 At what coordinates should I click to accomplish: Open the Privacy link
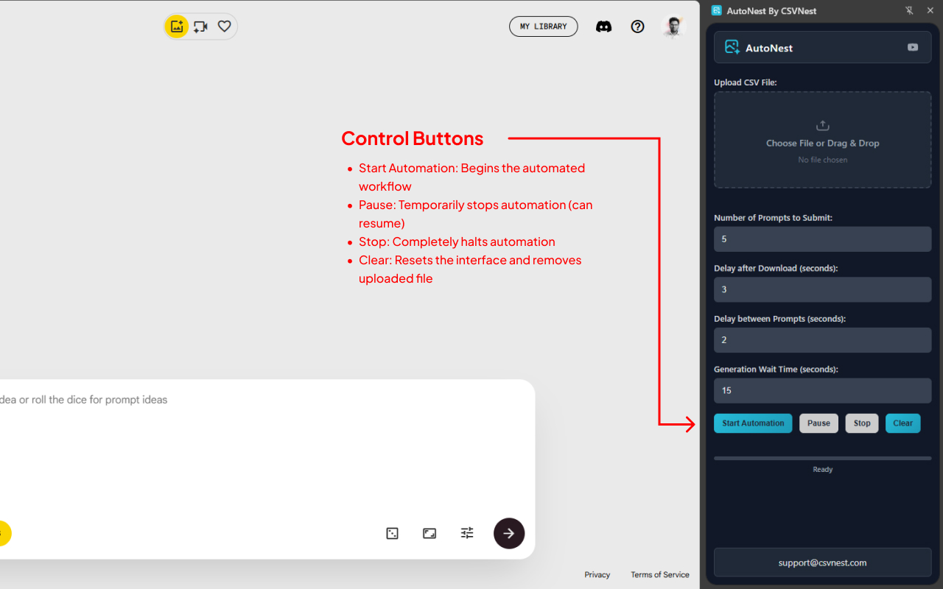click(597, 575)
